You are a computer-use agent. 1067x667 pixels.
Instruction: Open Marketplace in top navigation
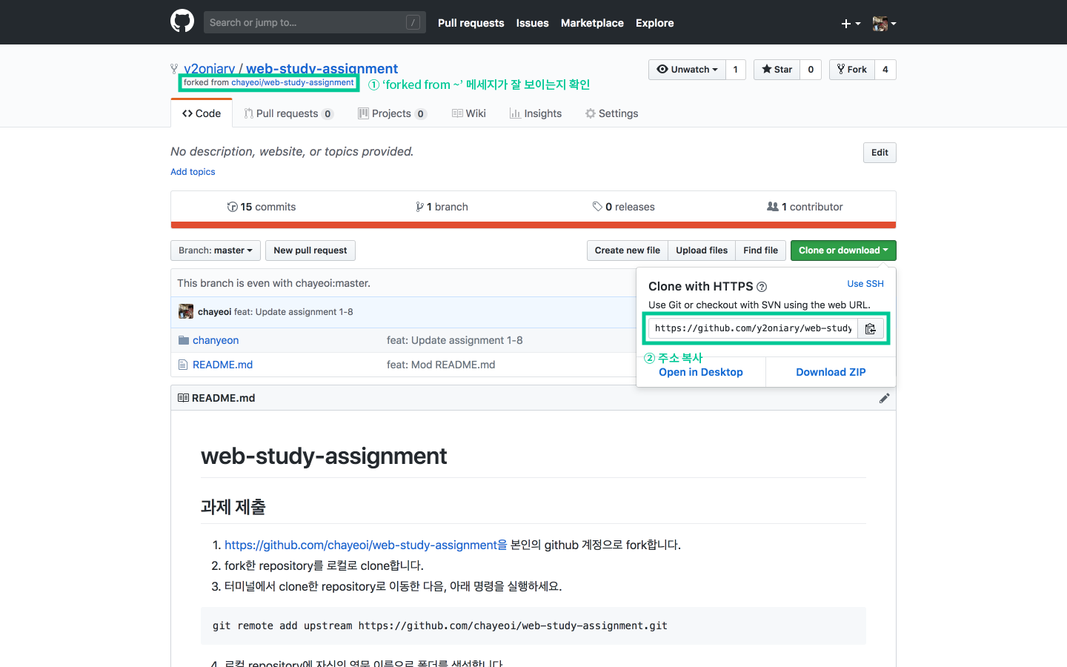[x=592, y=23]
